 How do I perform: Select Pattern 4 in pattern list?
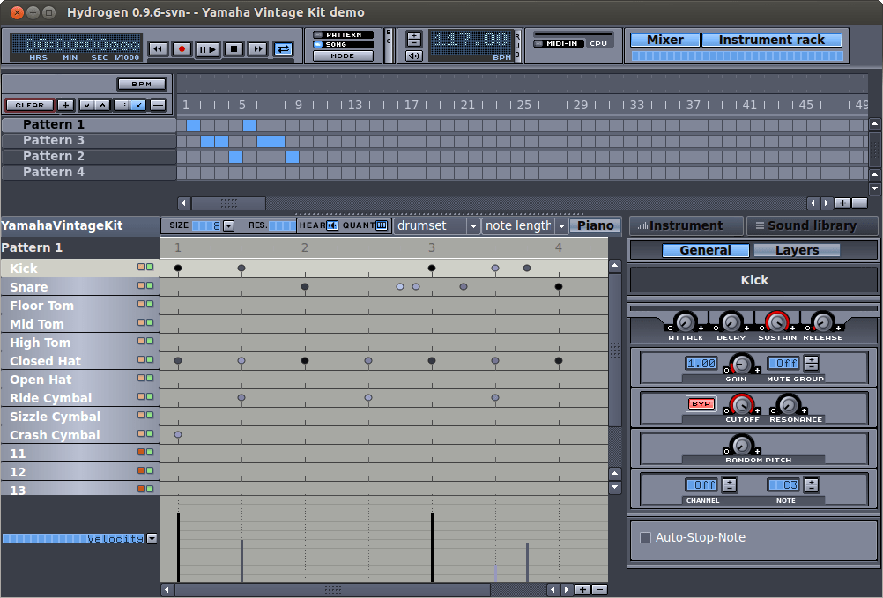pyautogui.click(x=89, y=172)
